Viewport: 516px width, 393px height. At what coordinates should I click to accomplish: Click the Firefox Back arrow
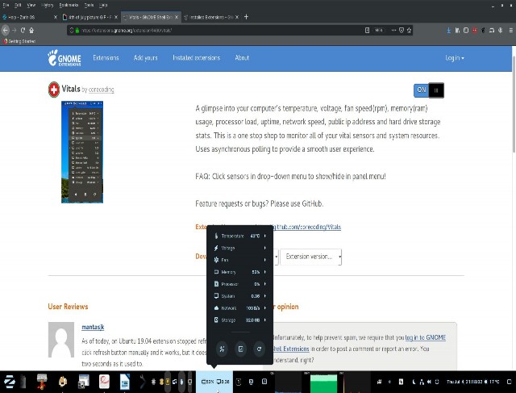[6, 31]
